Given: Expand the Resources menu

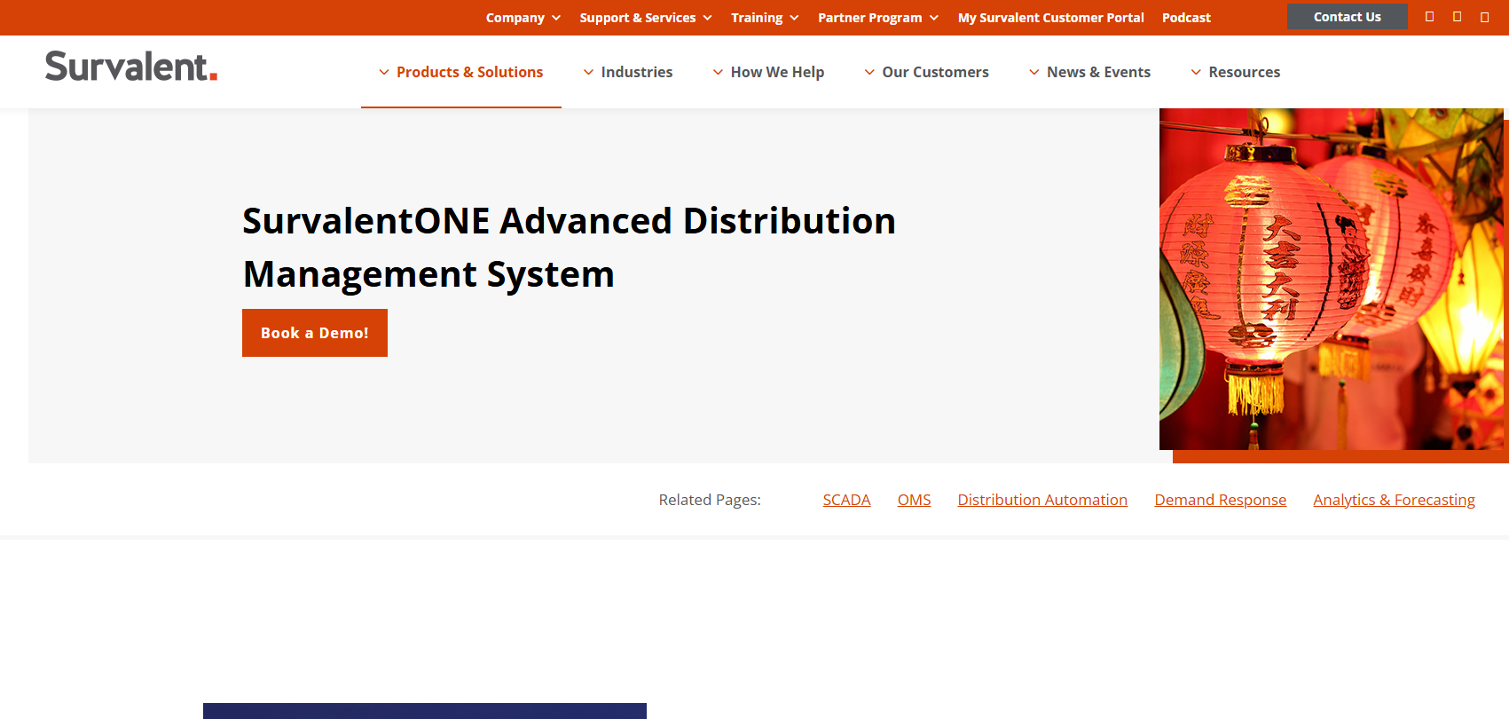Looking at the screenshot, I should click(1235, 72).
